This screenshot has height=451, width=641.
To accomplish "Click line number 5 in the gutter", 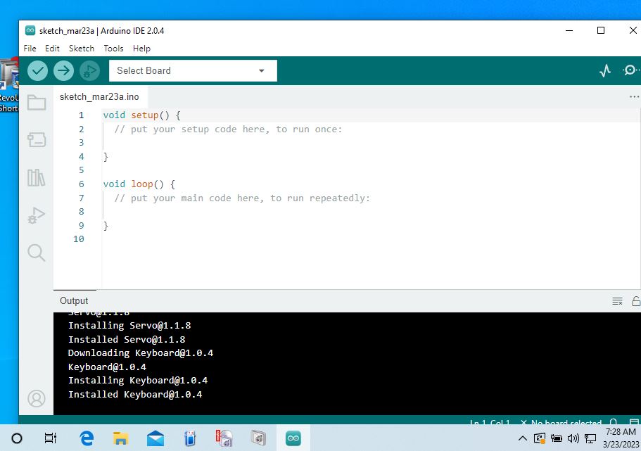I will pos(82,170).
